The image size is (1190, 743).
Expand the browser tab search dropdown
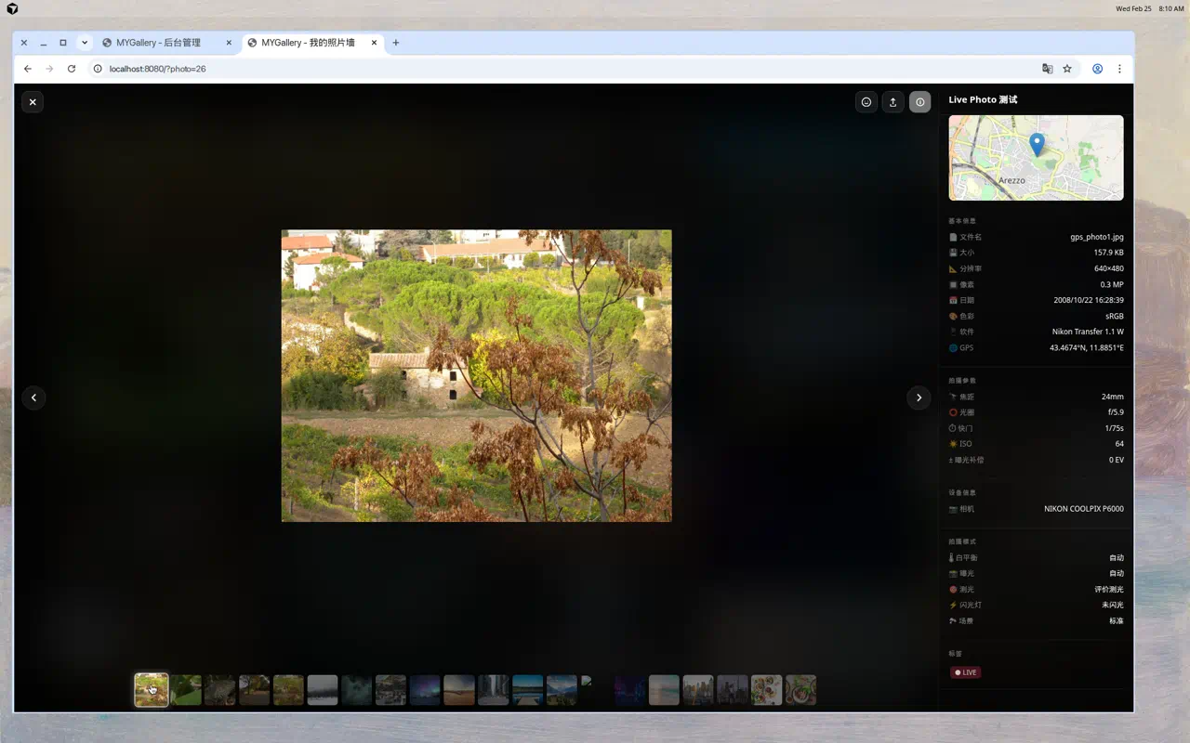click(x=85, y=43)
